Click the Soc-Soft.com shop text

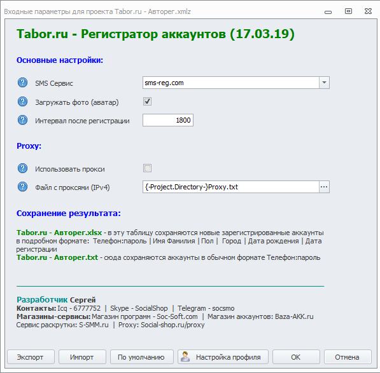(x=177, y=316)
